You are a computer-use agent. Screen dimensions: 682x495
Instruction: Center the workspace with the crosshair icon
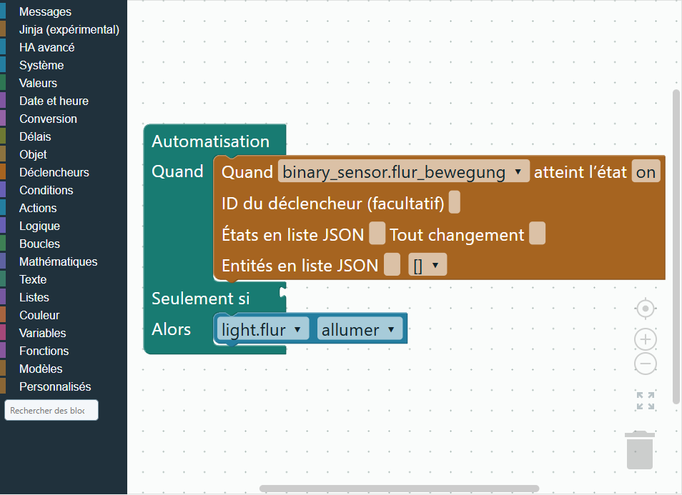[646, 309]
